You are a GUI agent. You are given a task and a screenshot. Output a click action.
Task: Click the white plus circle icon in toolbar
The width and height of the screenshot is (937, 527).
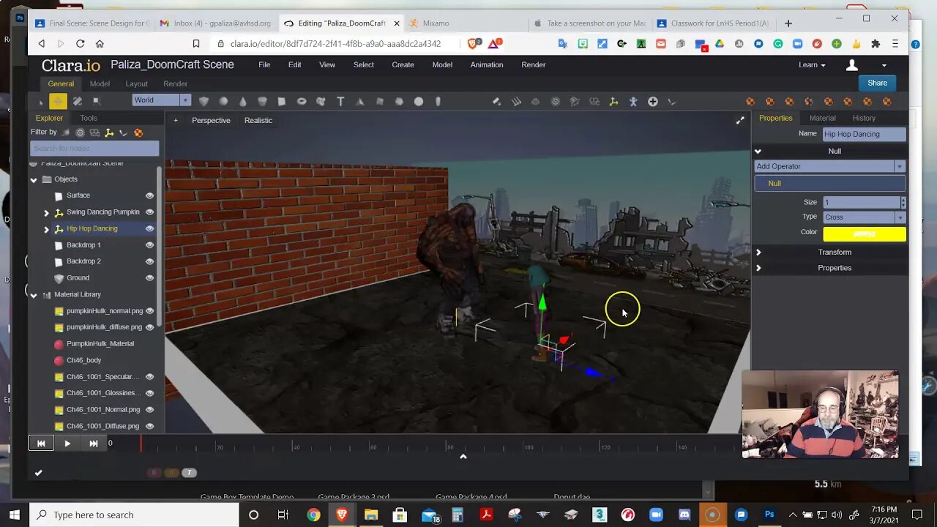[653, 101]
